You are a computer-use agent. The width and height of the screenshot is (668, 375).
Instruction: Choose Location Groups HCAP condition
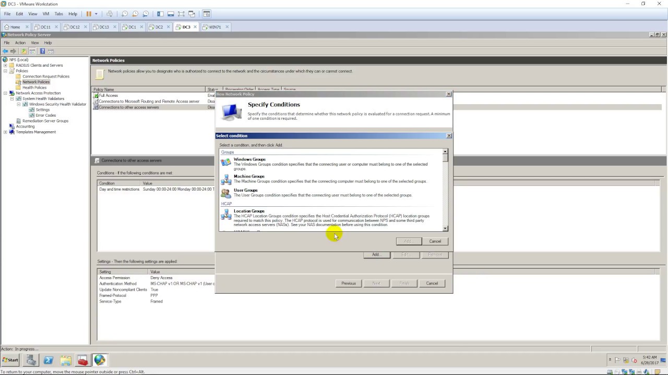tap(331, 218)
